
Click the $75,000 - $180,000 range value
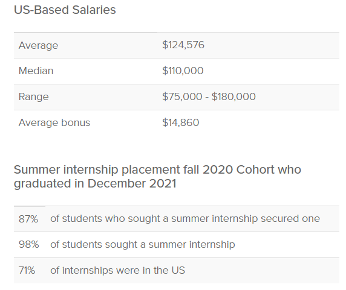pyautogui.click(x=209, y=96)
